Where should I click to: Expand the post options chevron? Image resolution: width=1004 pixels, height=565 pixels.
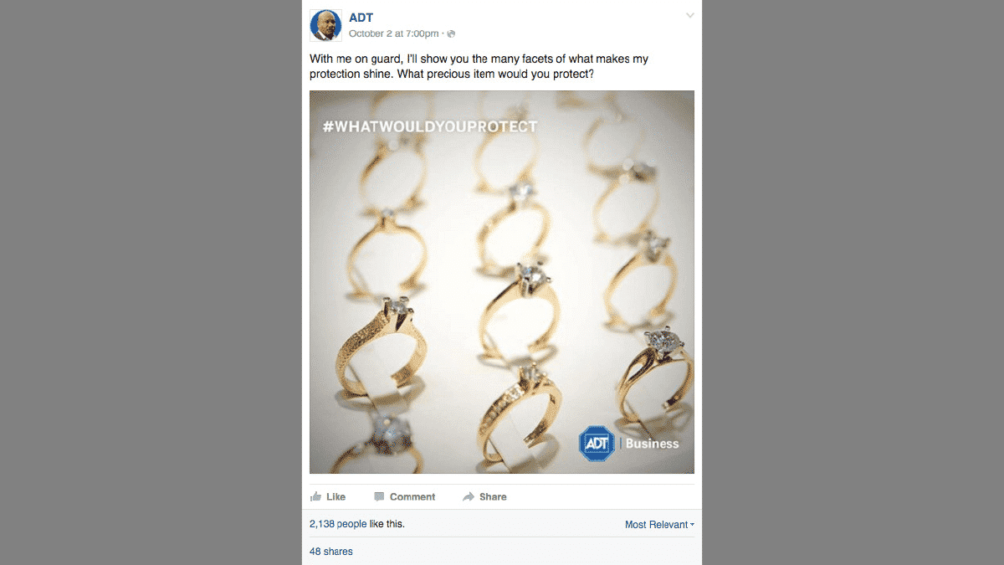[689, 15]
